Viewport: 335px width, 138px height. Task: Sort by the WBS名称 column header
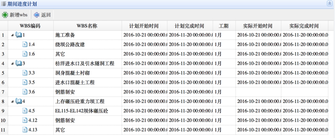pyautogui.click(x=87, y=26)
